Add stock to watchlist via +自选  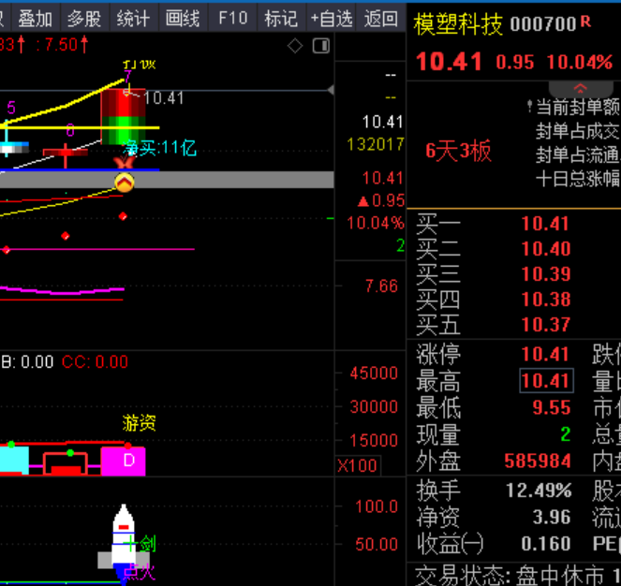331,18
